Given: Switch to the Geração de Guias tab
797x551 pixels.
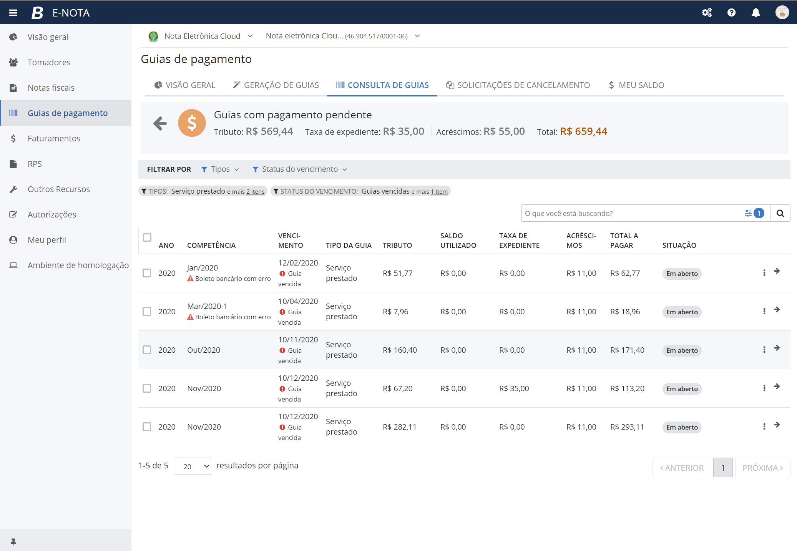Looking at the screenshot, I should pyautogui.click(x=276, y=85).
